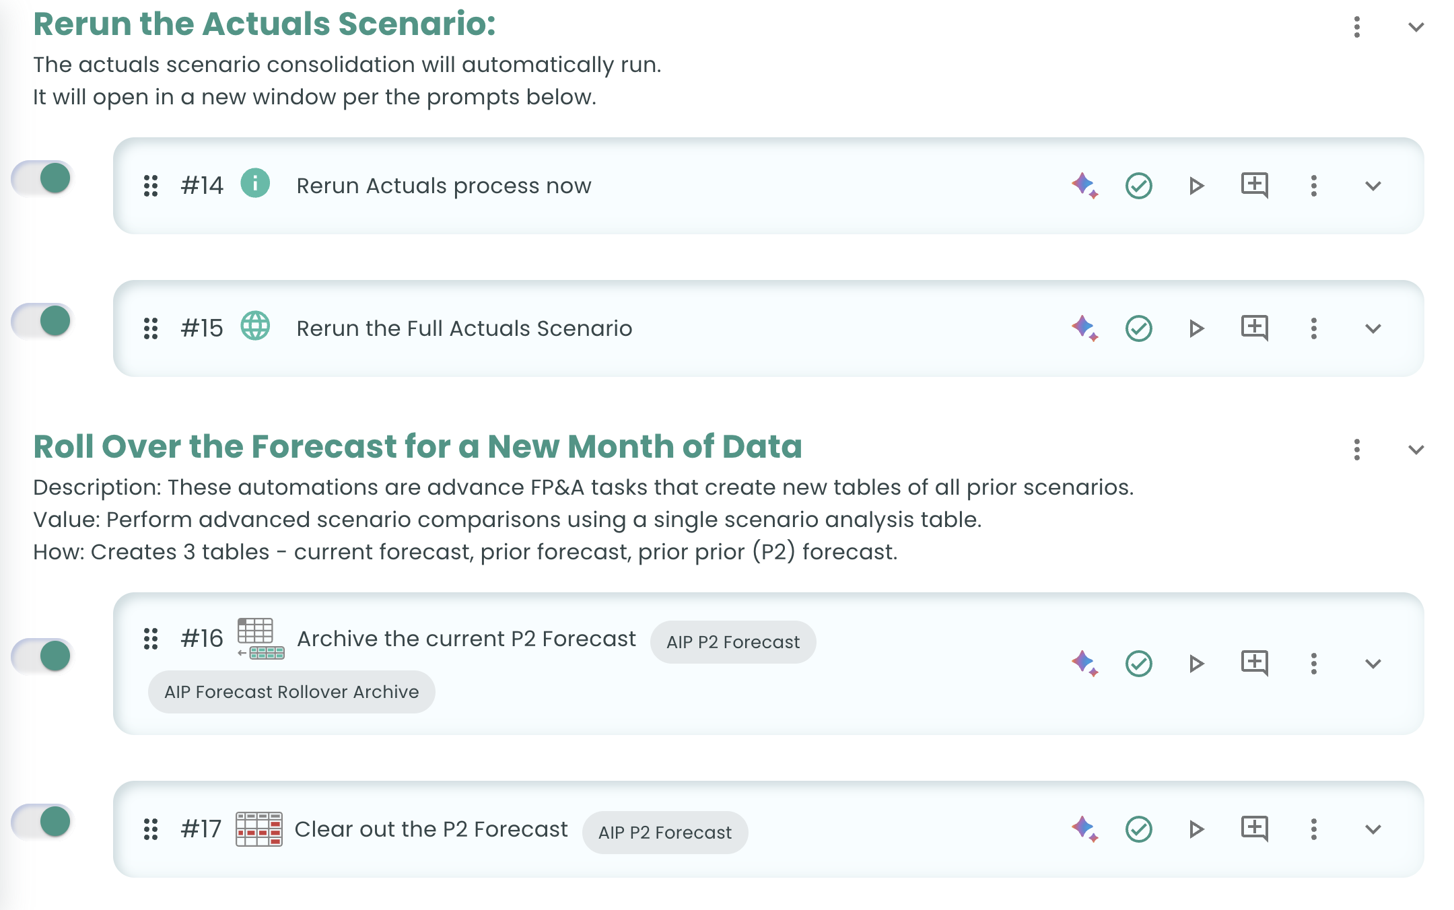Screen dimensions: 1454x910
Task: Click the globe icon on step #15
Action: point(255,326)
